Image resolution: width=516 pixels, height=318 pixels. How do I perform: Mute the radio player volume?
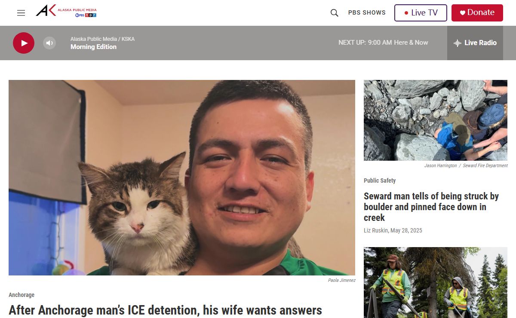tap(49, 43)
